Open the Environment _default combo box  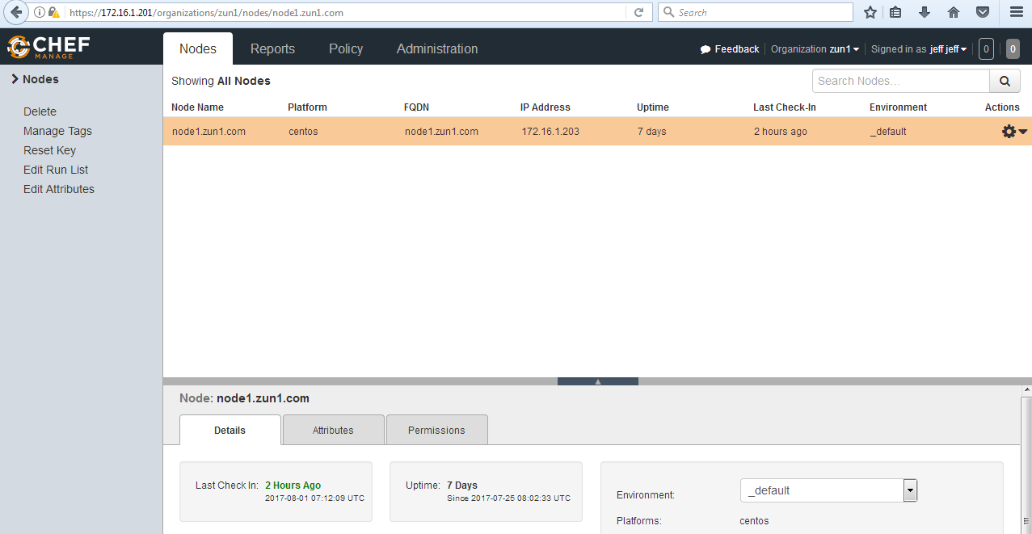coord(828,490)
